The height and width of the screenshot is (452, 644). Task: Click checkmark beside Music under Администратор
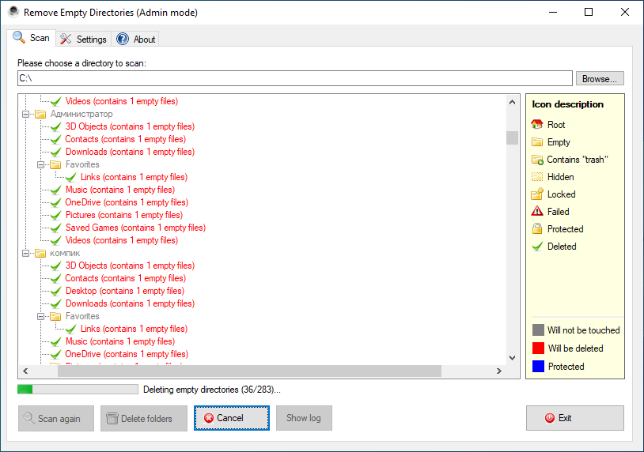(55, 190)
